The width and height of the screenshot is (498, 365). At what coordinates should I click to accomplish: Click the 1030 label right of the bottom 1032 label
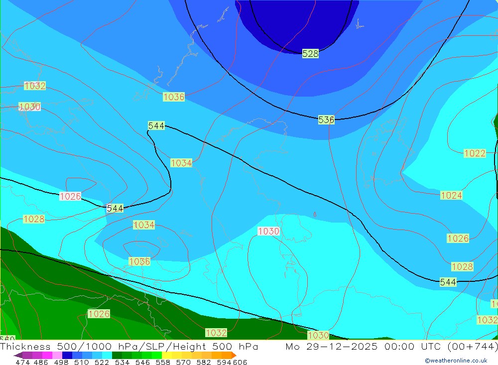point(318,335)
